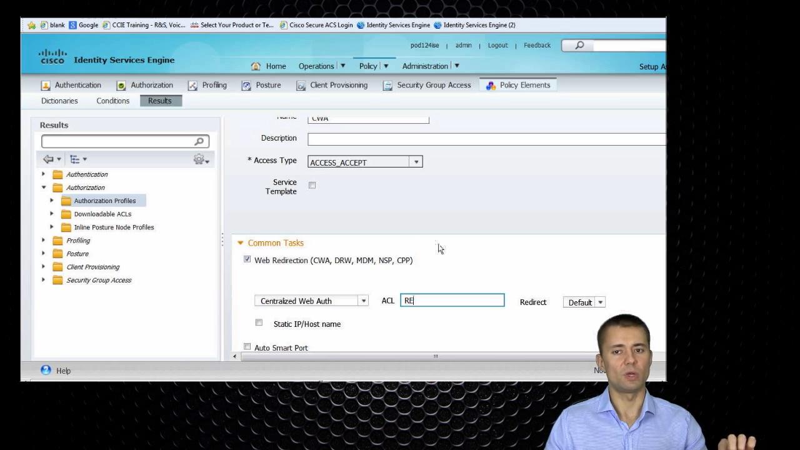800x450 pixels.
Task: Click the Posture tab icon
Action: pos(246,86)
